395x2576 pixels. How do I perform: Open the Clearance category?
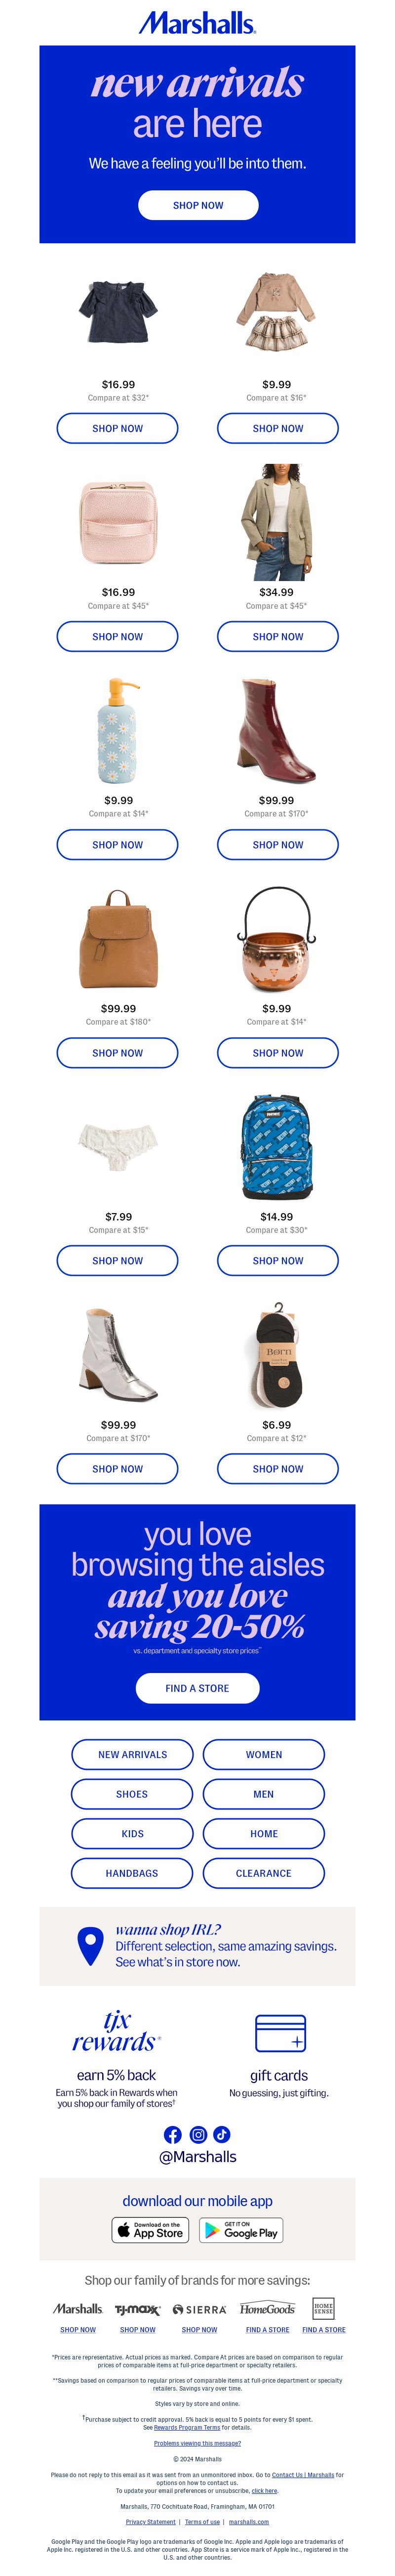click(264, 1873)
